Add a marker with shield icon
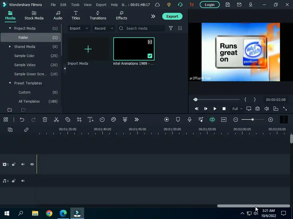The height and width of the screenshot is (219, 293). click(178, 119)
